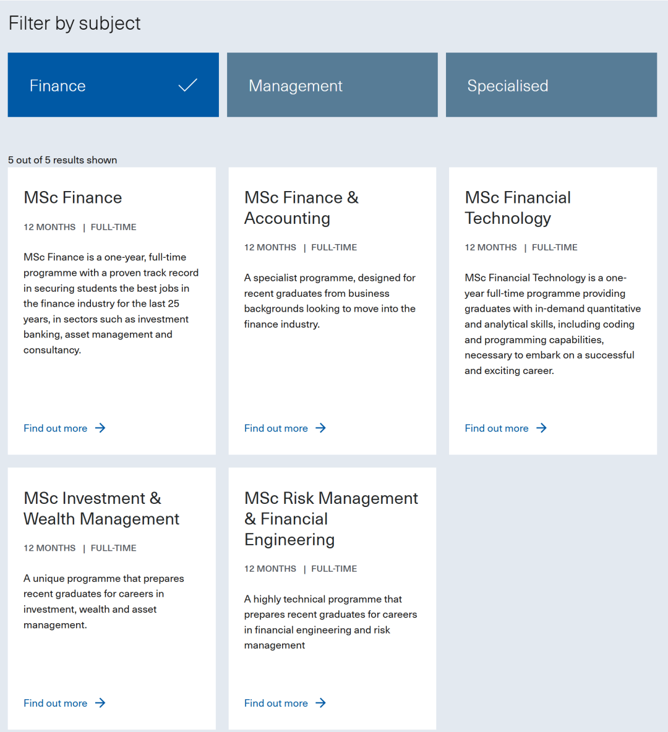
Task: Click the checkmark on the Finance filter
Action: coord(187,85)
